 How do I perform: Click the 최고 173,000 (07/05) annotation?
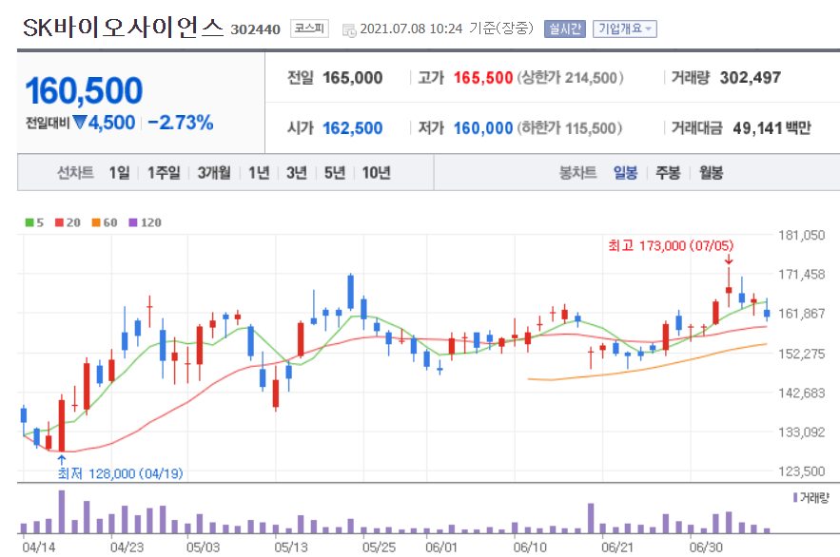pyautogui.click(x=671, y=245)
